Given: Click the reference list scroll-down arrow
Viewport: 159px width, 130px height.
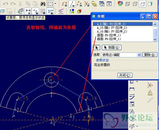Looking at the screenshot, I should click(x=155, y=39).
